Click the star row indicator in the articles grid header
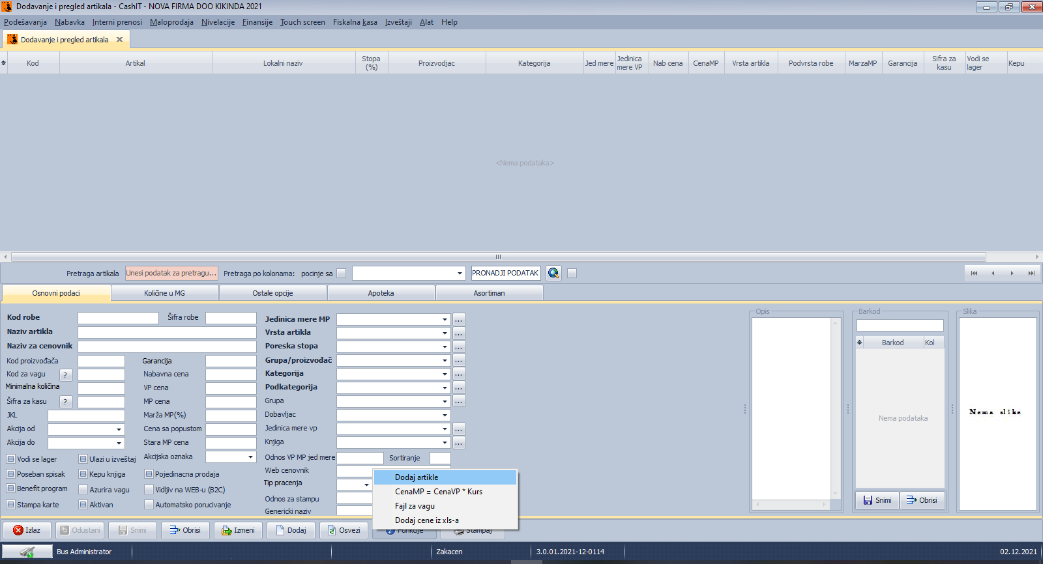The height and width of the screenshot is (564, 1056). [x=4, y=63]
